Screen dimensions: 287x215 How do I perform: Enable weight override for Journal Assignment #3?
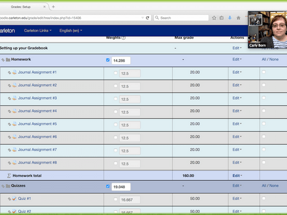[x=115, y=99]
